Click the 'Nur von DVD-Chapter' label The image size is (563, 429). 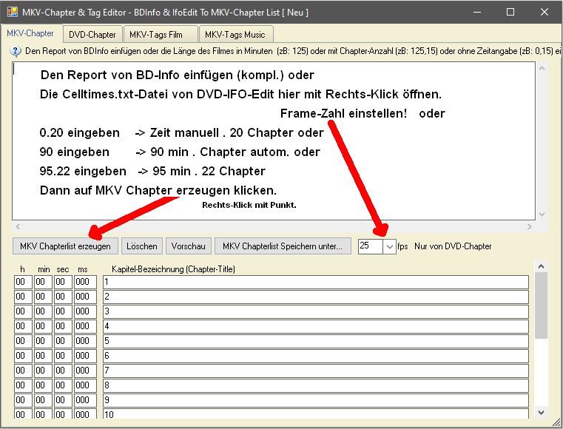[453, 246]
